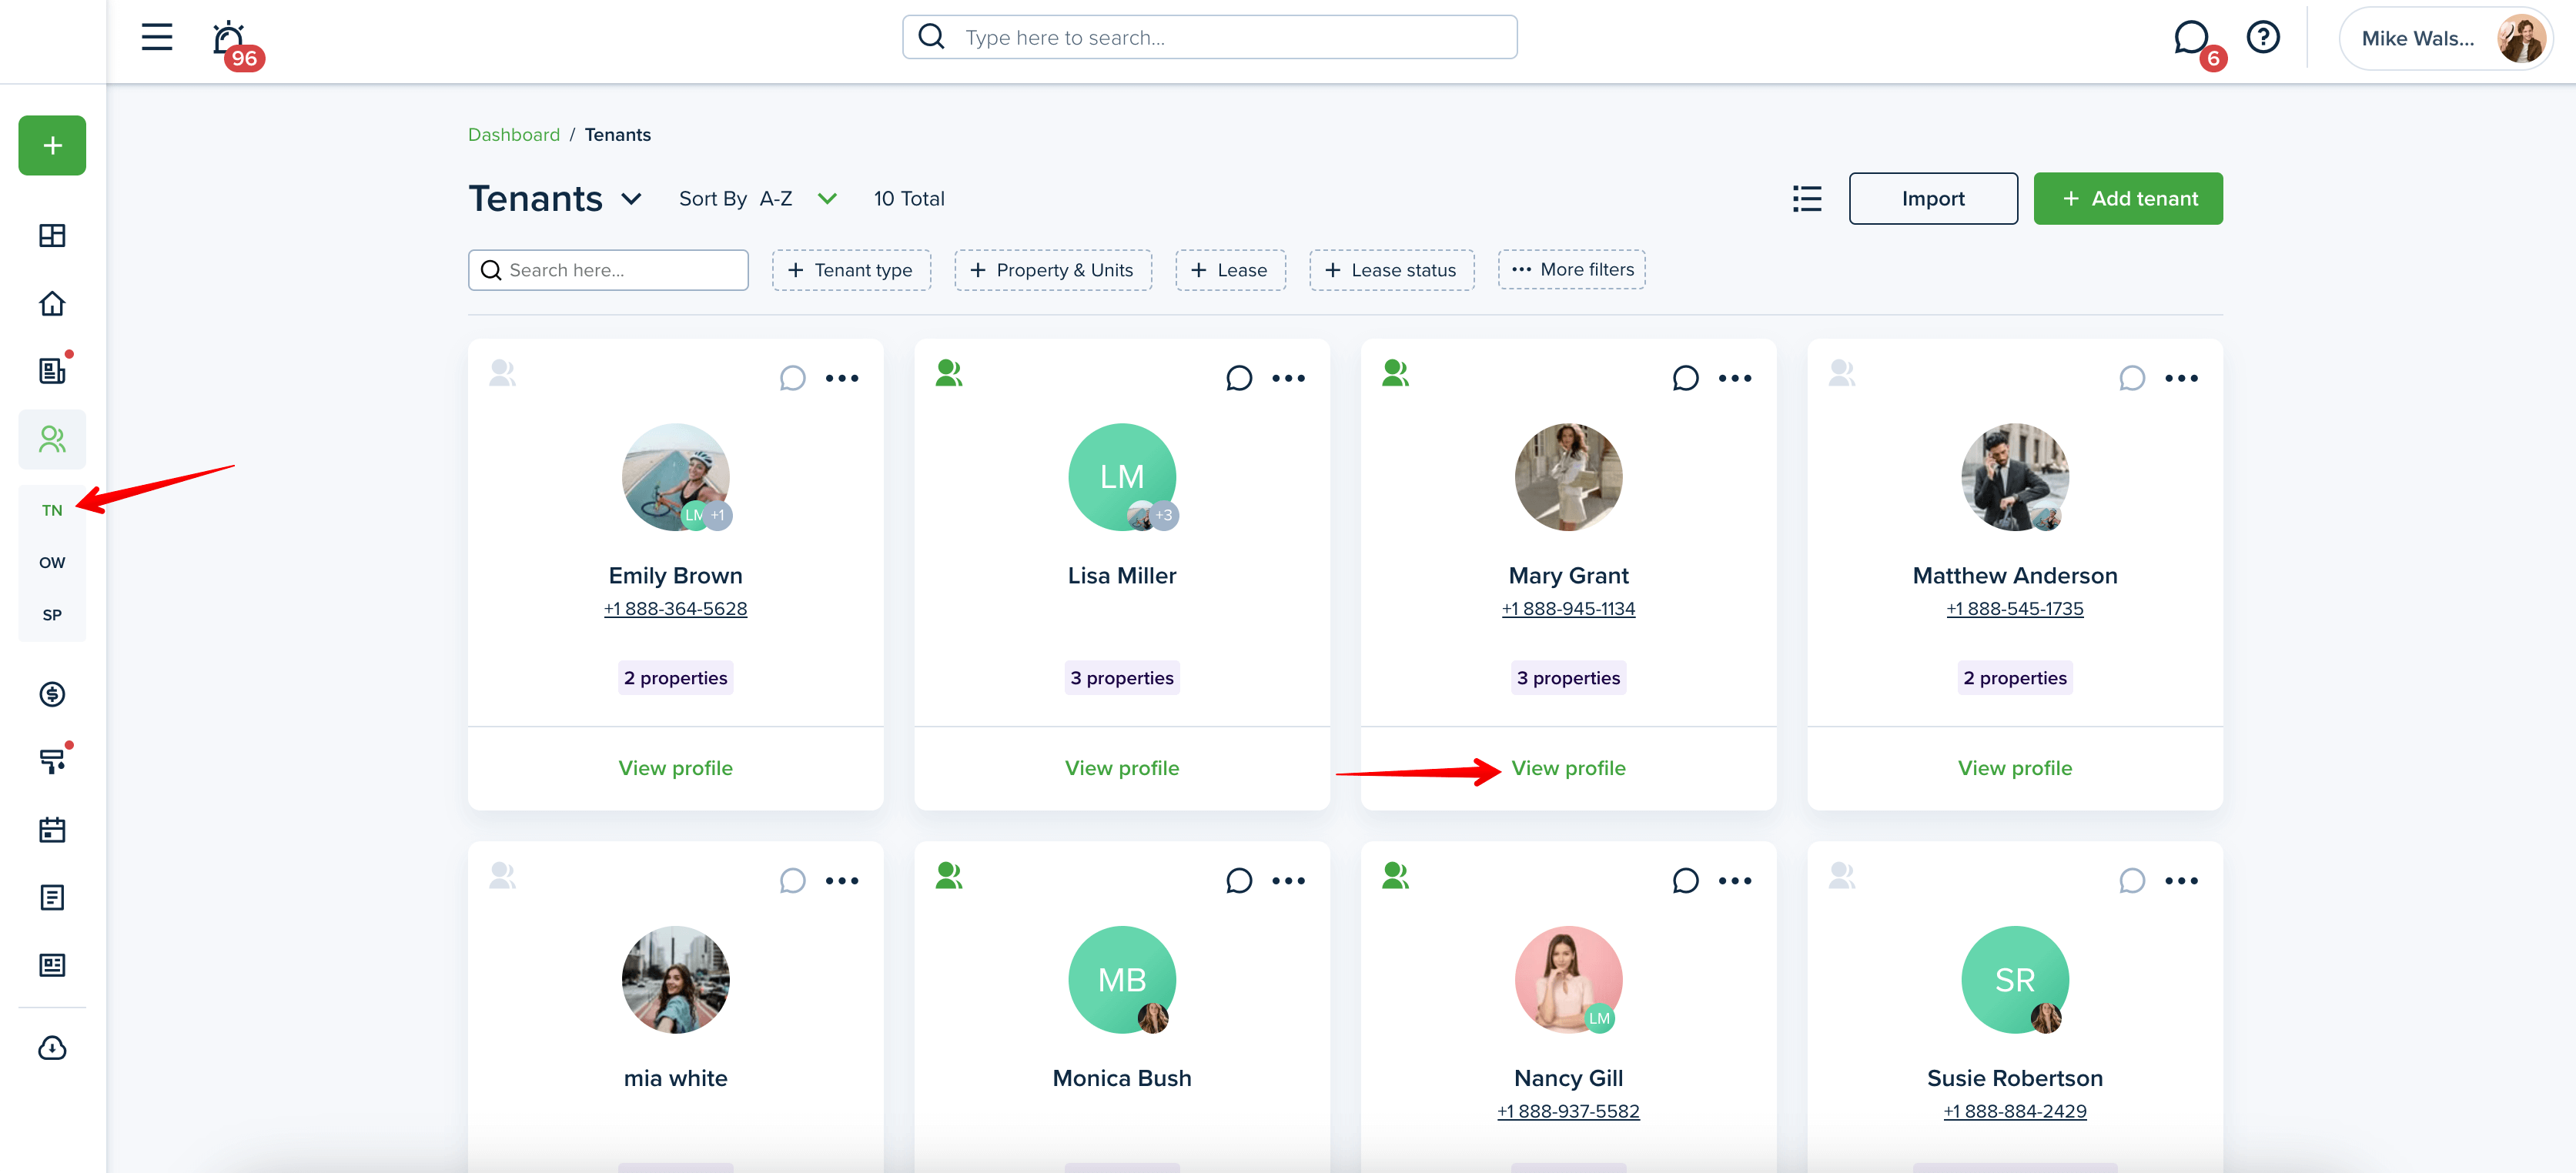Switch to list view layout

[1806, 198]
